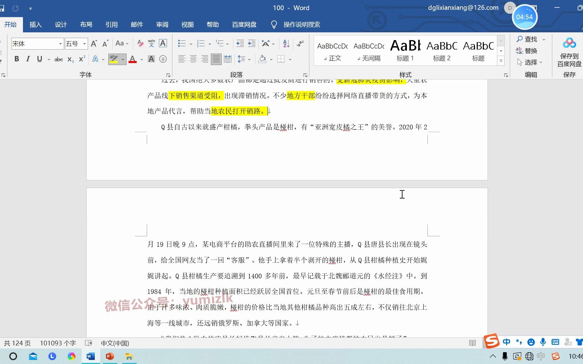Screen dimensions: 583x364
Task: Apply character border icon
Action: click(163, 43)
